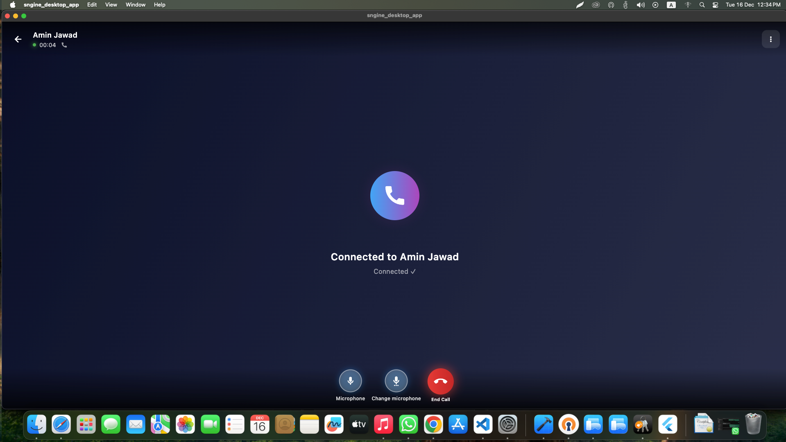Open FaceTime from the Dock
Viewport: 786px width, 442px height.
pyautogui.click(x=210, y=424)
